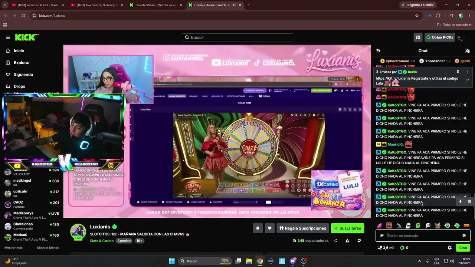Screen dimensions: 475x267
Task: Open chat settings gear
Action: pyautogui.click(x=450, y=248)
